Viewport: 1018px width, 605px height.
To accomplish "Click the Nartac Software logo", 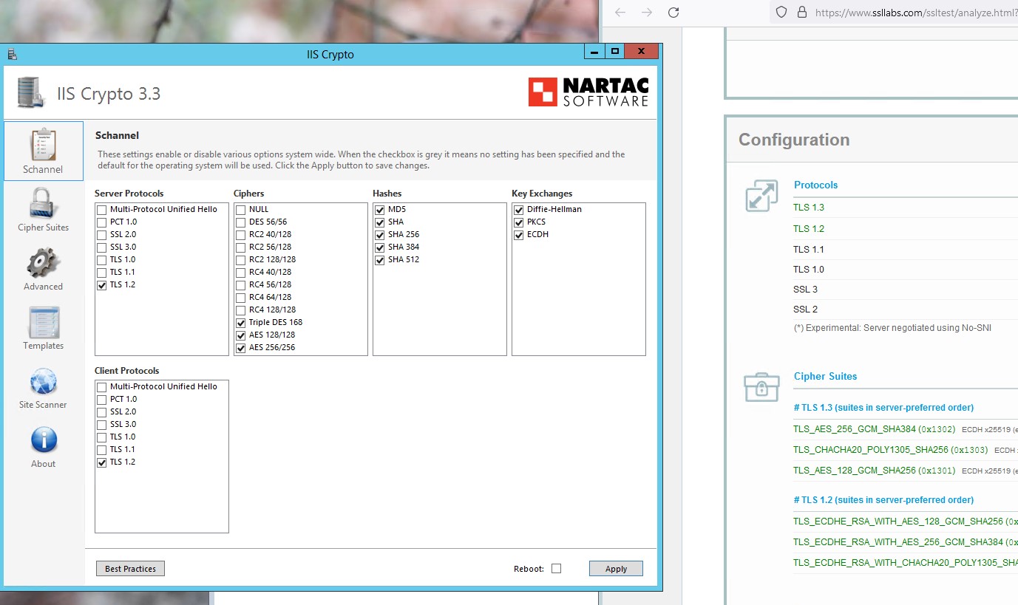I will tap(588, 92).
